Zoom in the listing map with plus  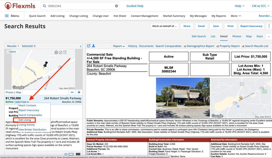click(x=79, y=92)
